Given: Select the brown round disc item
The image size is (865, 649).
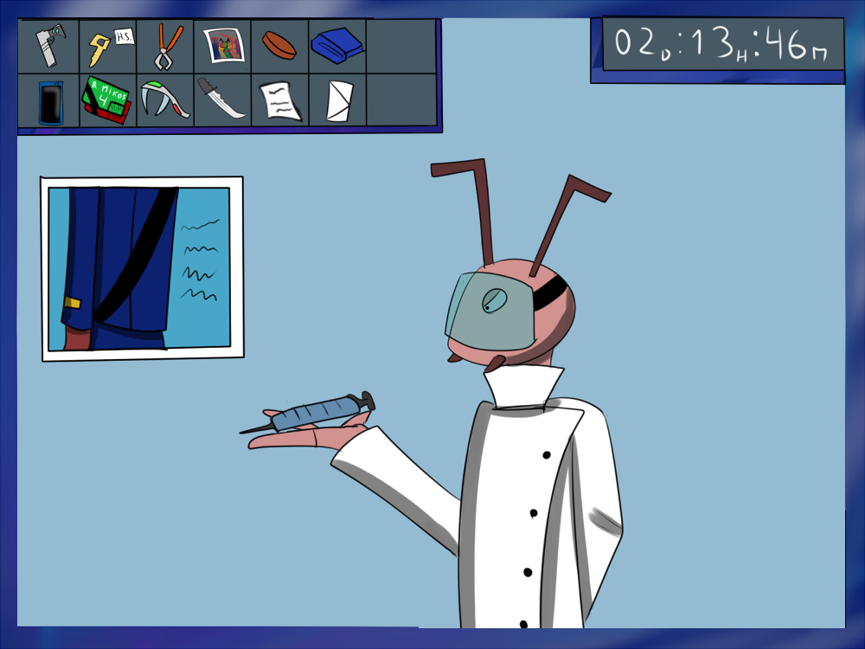Looking at the screenshot, I should [279, 45].
